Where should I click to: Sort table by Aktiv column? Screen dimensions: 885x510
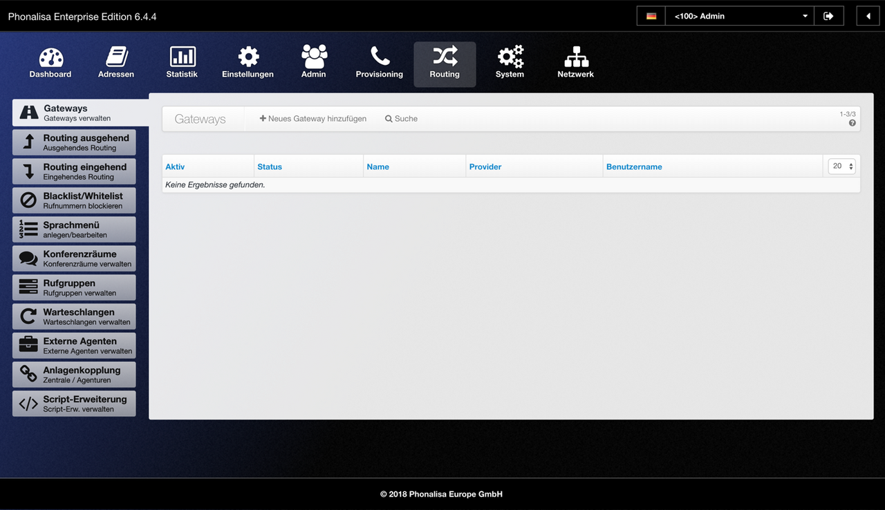(175, 167)
